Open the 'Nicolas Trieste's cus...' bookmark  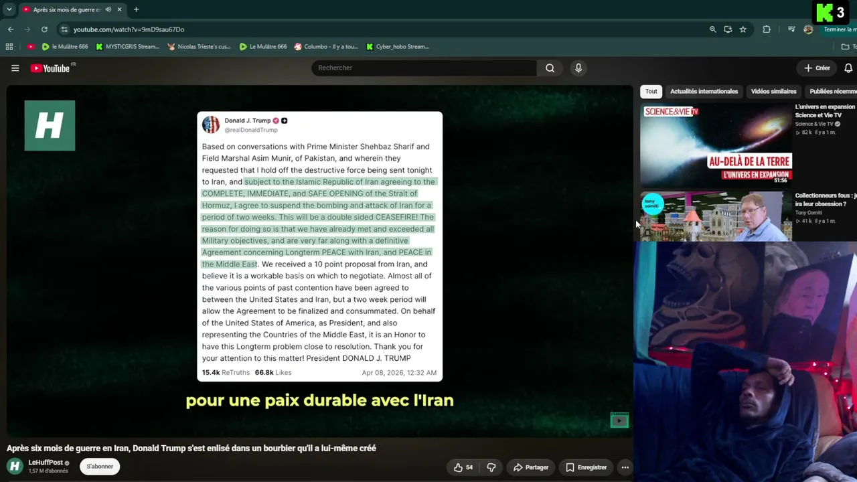click(x=199, y=47)
